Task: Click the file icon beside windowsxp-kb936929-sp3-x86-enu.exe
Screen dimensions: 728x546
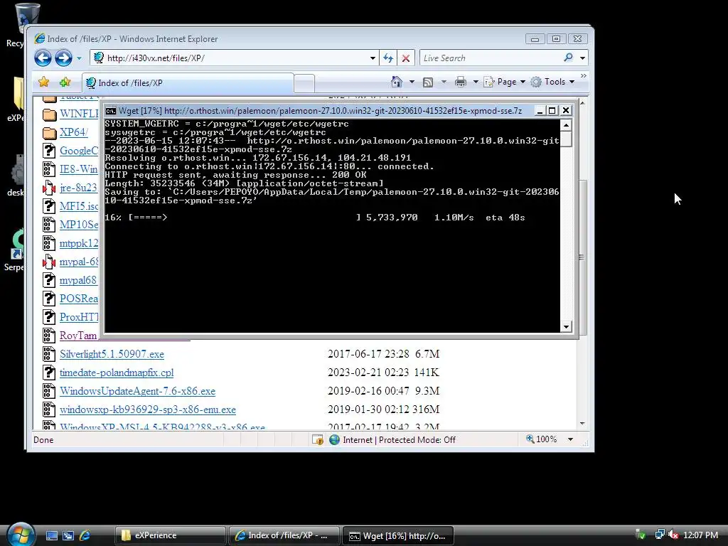Action: coord(49,409)
